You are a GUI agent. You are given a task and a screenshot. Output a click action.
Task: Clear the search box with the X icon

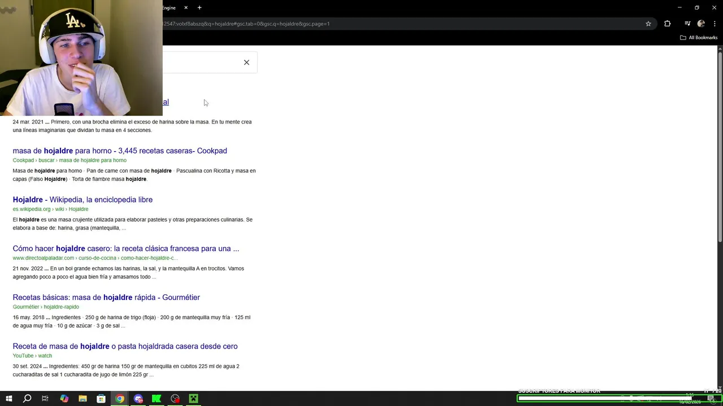(x=246, y=63)
